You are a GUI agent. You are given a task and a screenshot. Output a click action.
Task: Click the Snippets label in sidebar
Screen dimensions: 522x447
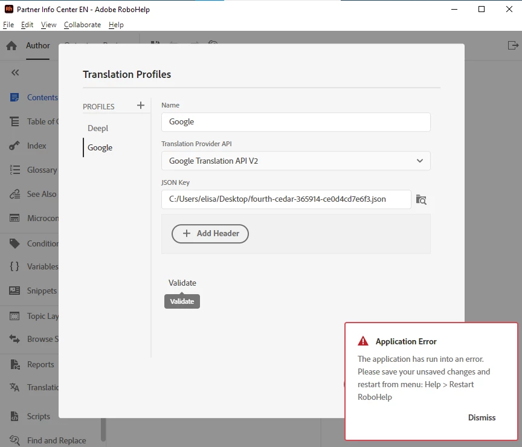point(42,291)
